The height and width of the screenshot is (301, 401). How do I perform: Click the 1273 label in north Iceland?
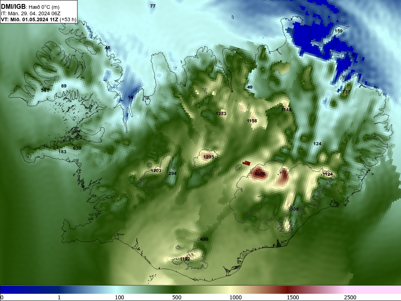221,114
